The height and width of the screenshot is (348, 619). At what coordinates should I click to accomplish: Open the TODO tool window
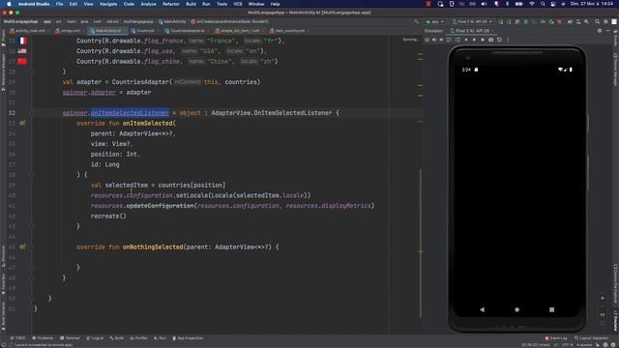[x=17, y=338]
